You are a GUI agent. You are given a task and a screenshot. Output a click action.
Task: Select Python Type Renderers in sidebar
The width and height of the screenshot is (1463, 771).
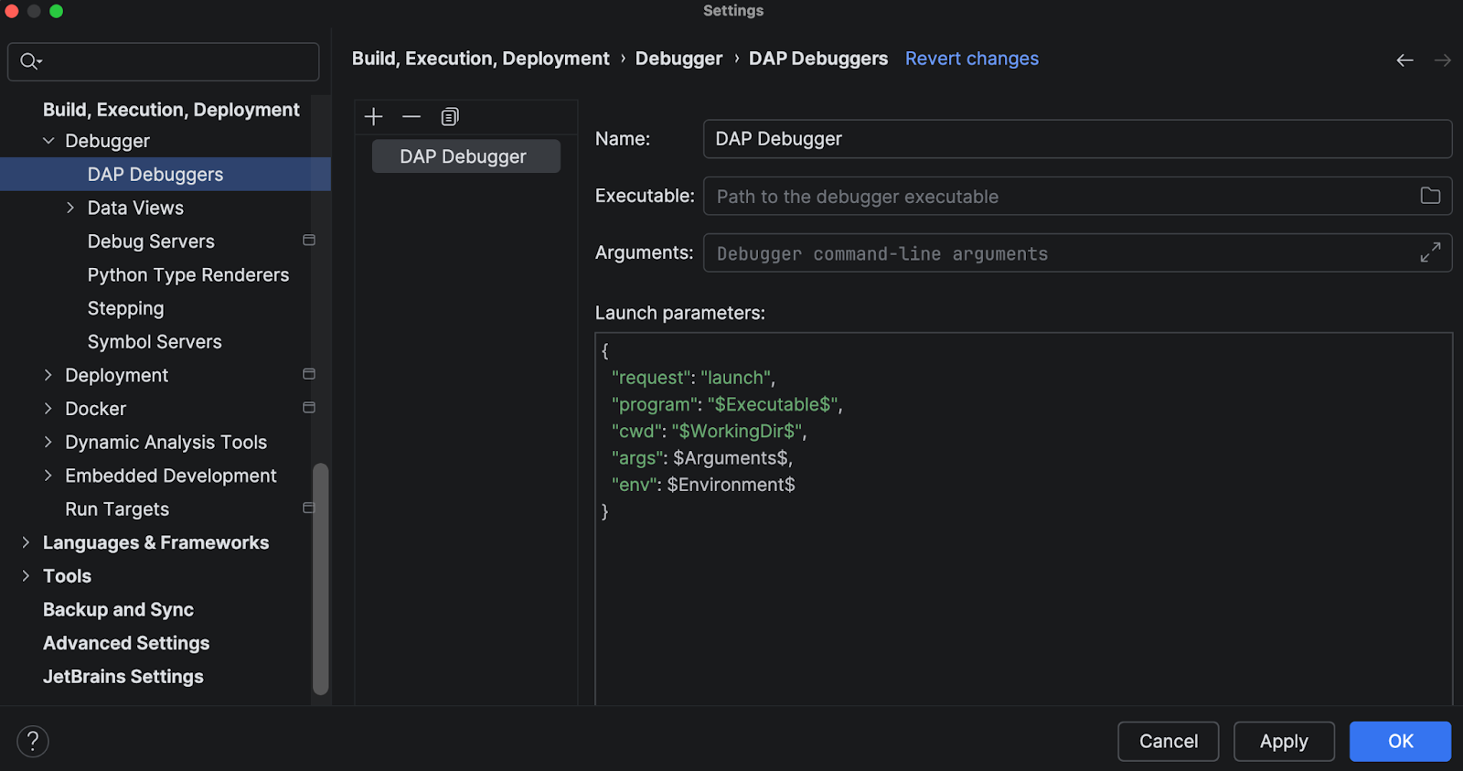click(187, 275)
